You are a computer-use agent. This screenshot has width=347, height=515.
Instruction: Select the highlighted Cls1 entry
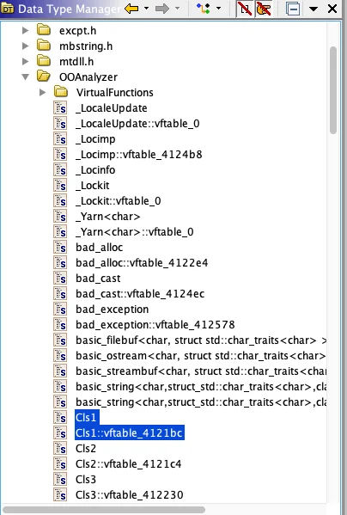coord(87,417)
